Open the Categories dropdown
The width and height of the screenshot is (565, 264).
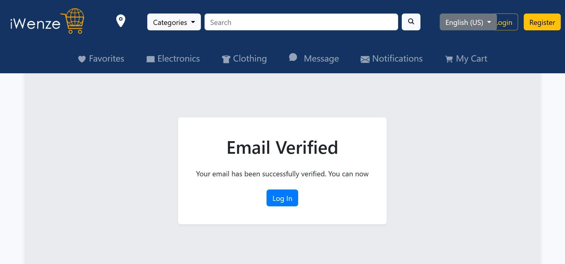pos(174,22)
